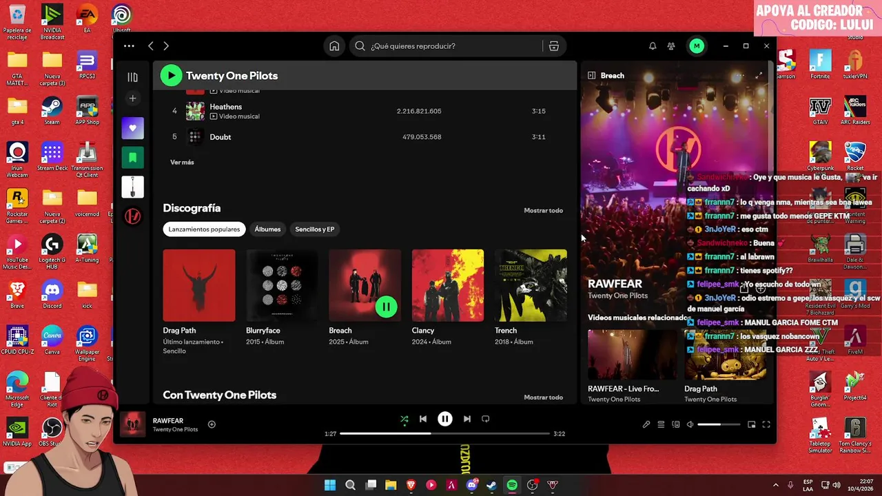Open the Blurryface album cover

[x=282, y=285]
